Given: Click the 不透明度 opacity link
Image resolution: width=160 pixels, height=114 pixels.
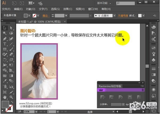Looking at the screenshot, I should pyautogui.click(x=123, y=16).
